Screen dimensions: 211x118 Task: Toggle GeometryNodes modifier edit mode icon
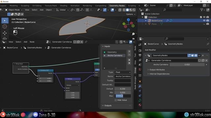point(189,55)
